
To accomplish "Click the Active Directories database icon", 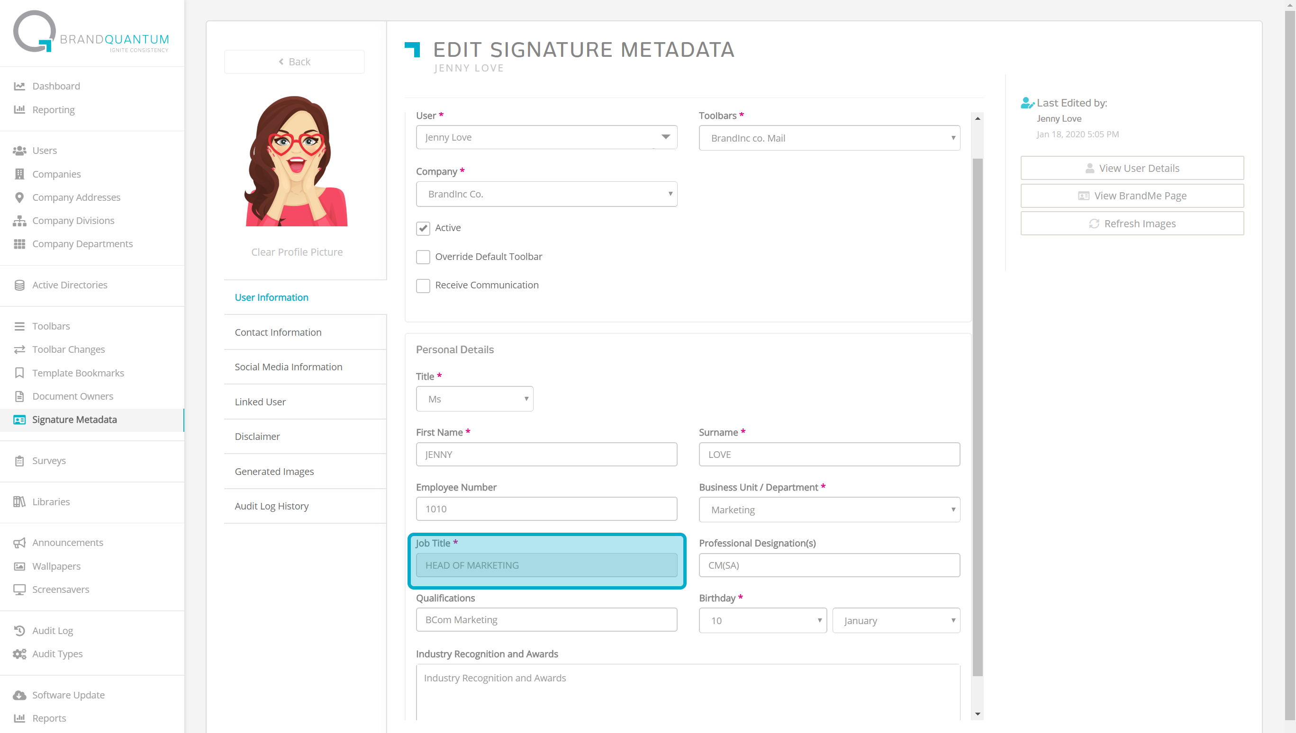I will [x=19, y=285].
